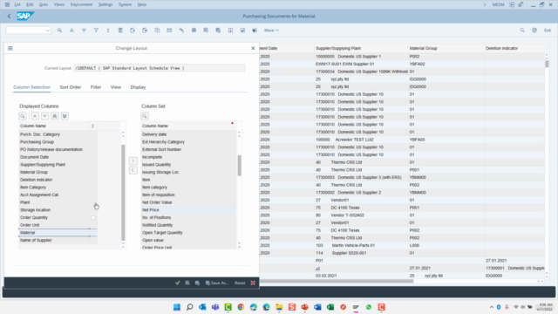Open Excel from the taskbar
Screen dimensions: 558x314
(x=330, y=307)
